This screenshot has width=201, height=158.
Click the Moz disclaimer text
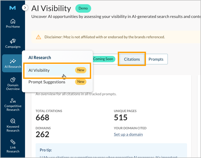105,37
